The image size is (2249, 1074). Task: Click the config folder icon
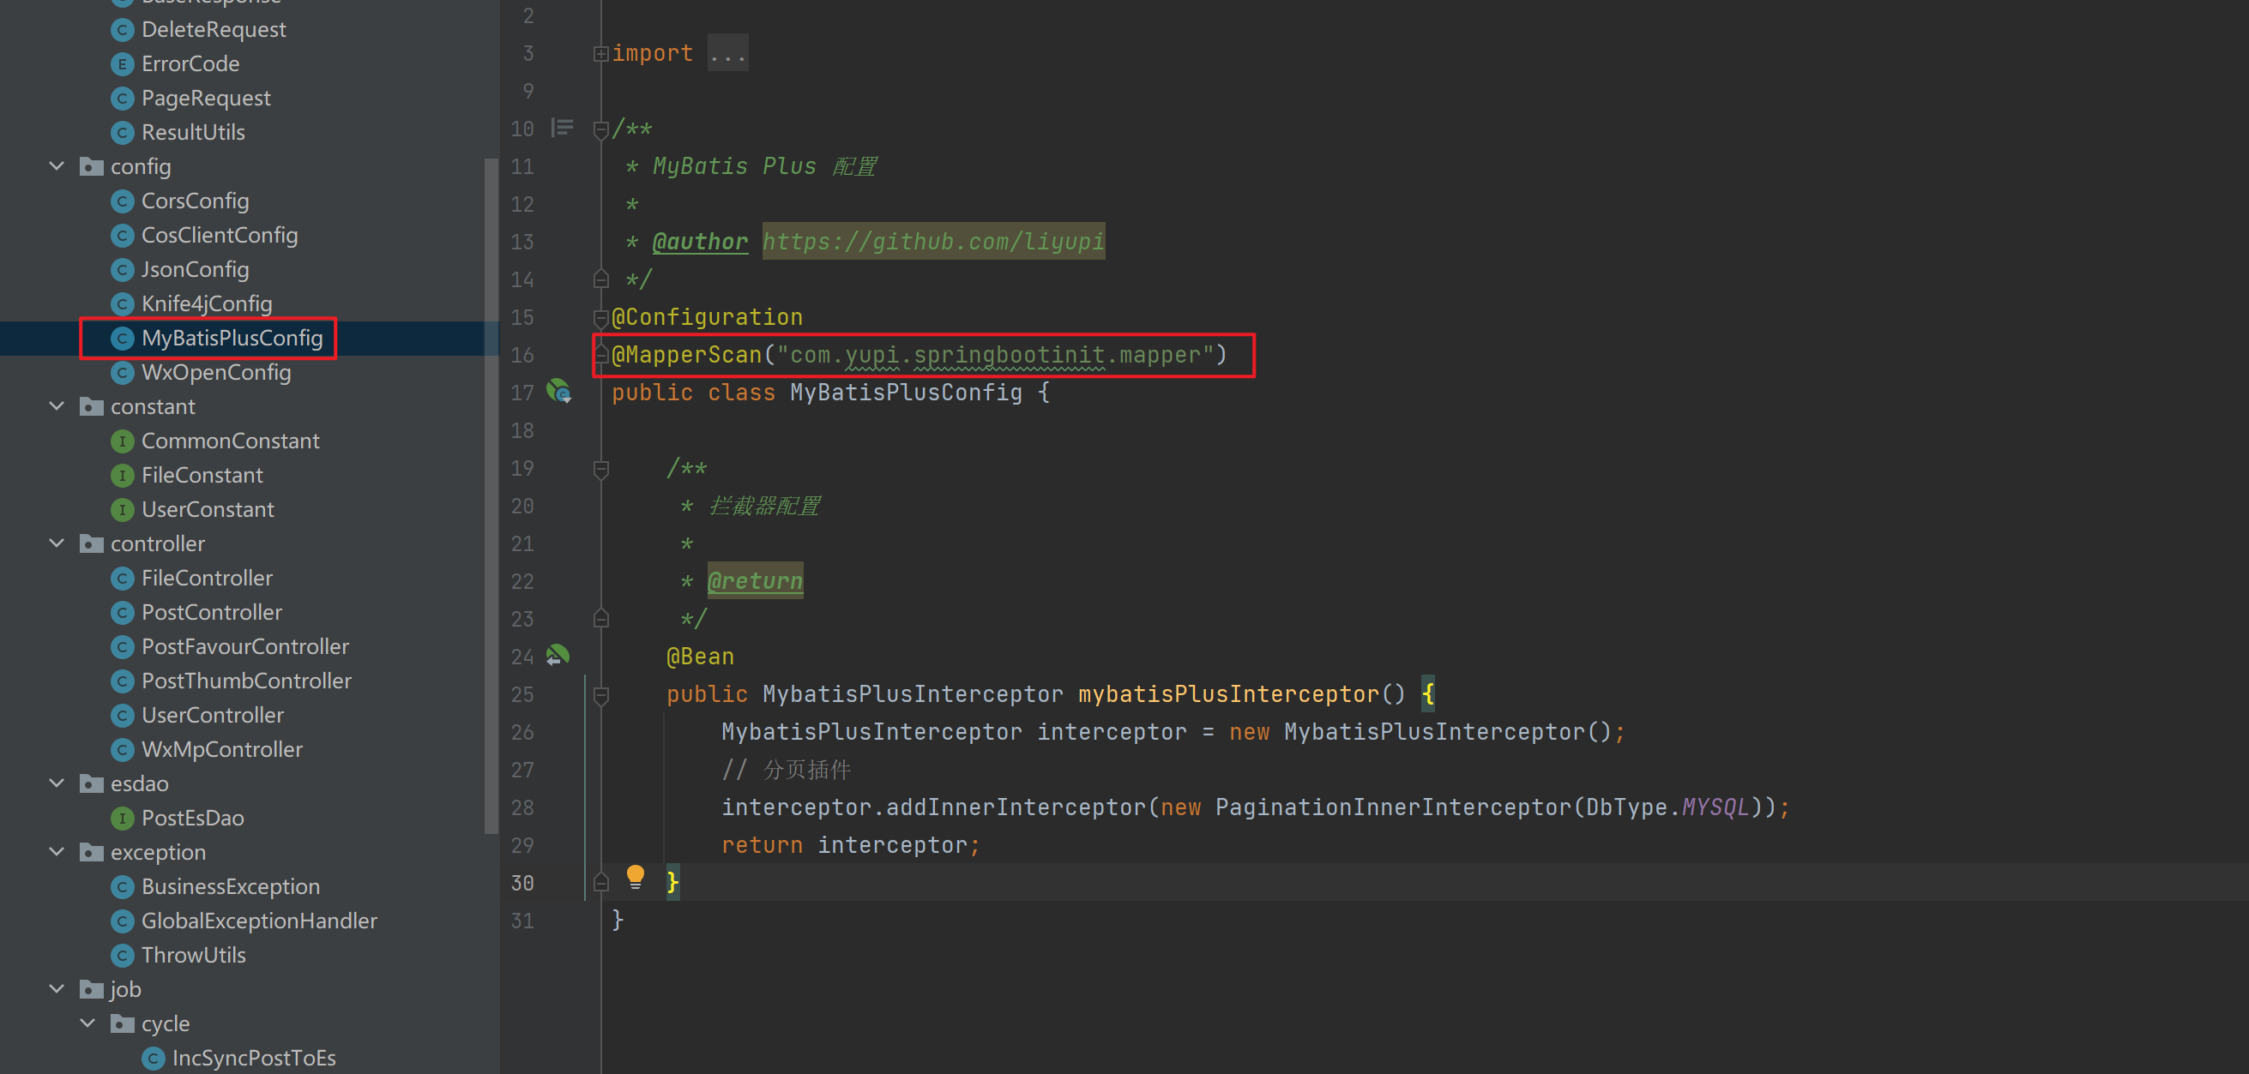click(91, 166)
